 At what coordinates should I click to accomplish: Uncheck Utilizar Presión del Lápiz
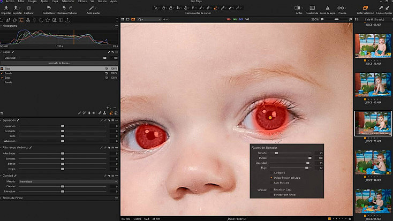pyautogui.click(x=271, y=178)
